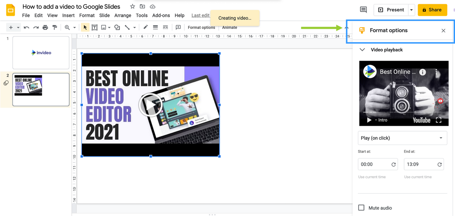Click Use current time under End at

tap(418, 177)
